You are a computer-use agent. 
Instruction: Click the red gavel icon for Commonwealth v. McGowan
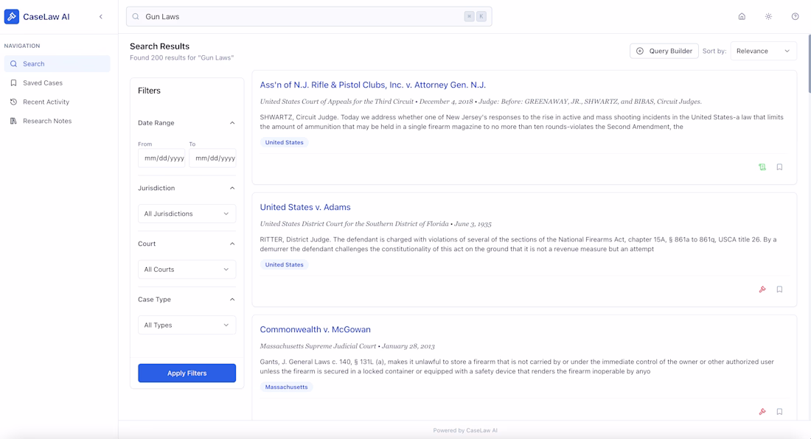[762, 412]
